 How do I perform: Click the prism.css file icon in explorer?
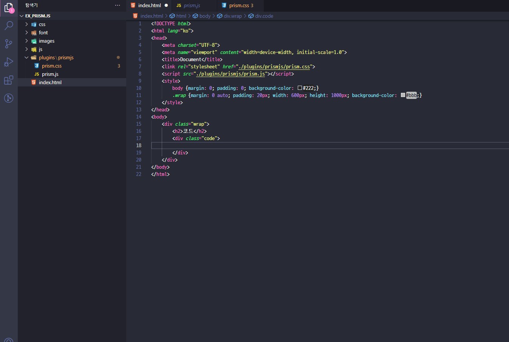[x=37, y=66]
